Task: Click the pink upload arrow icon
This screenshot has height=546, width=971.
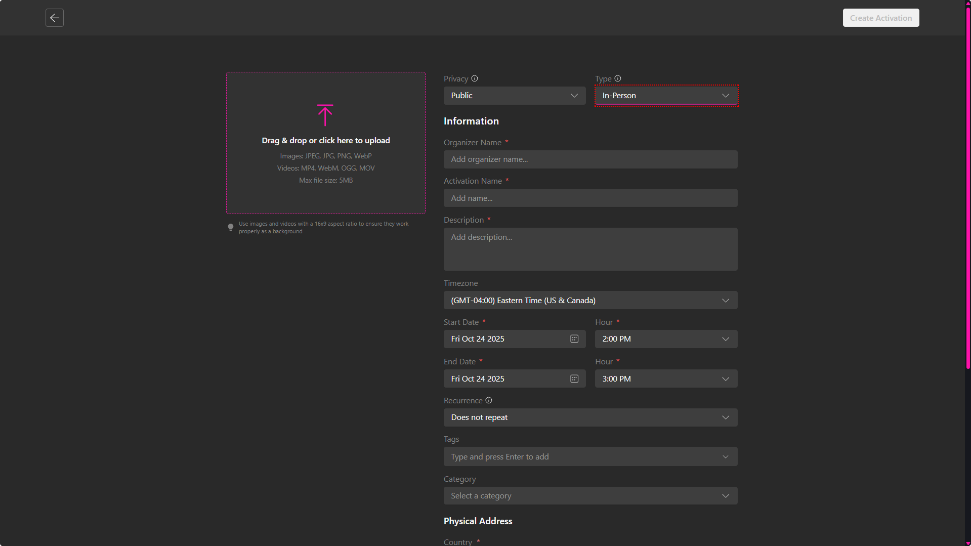Action: click(325, 115)
